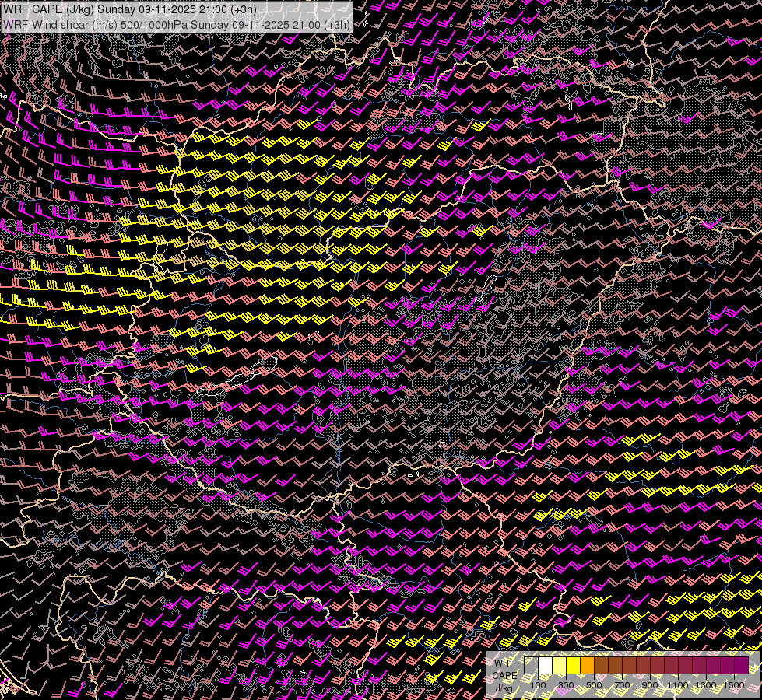Click the WRF Wind shear title line
This screenshot has height=700, width=762.
[x=177, y=24]
